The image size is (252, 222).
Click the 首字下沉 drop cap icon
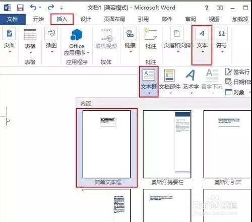point(212,75)
